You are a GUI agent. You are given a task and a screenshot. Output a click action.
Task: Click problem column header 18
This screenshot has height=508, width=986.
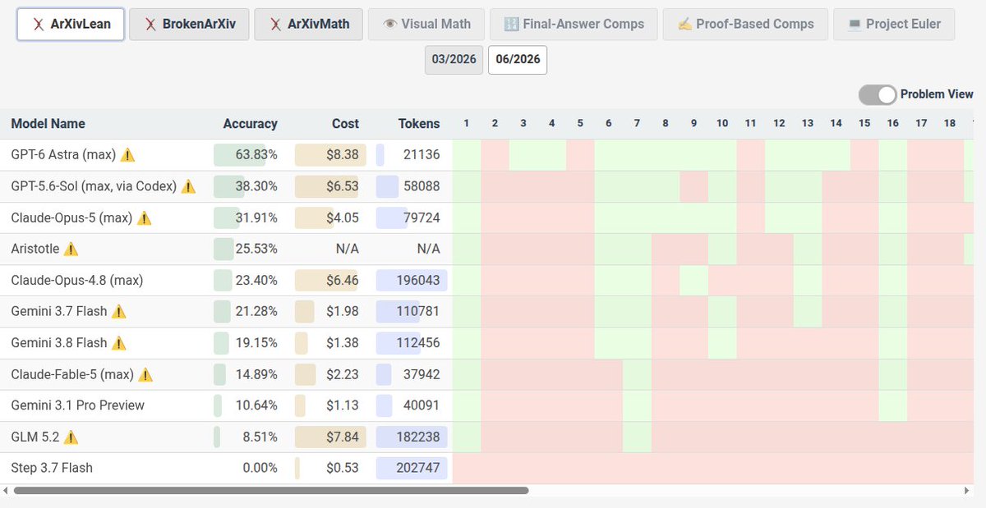950,123
